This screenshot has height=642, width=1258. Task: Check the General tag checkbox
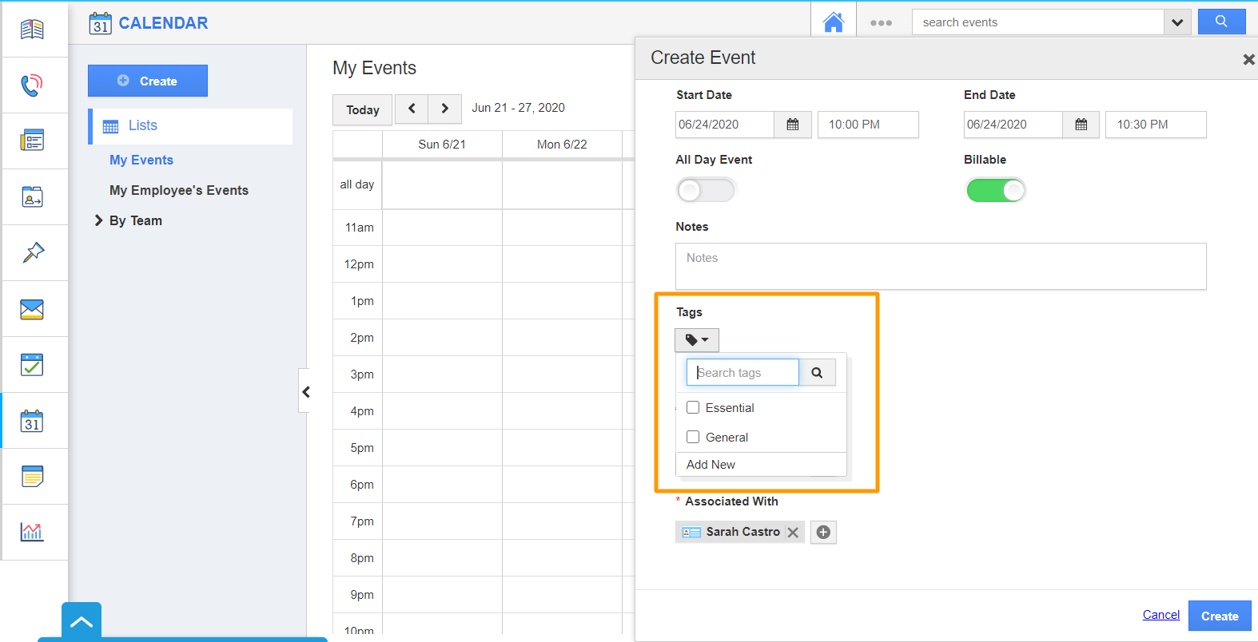693,437
